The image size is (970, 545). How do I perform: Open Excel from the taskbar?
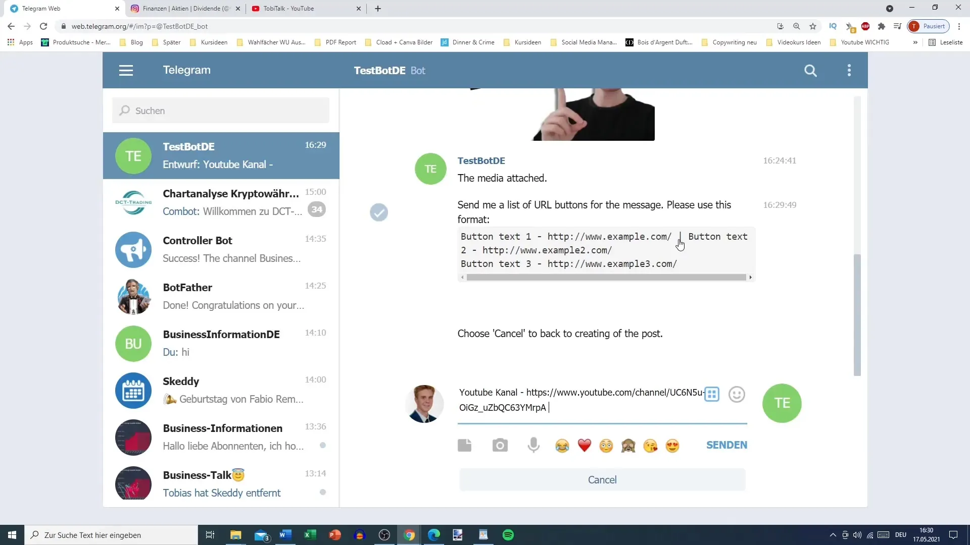point(310,535)
